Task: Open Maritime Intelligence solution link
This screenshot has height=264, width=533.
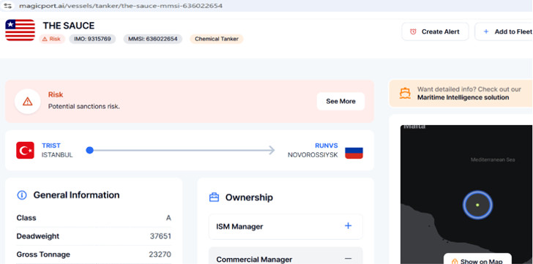Action: (x=463, y=98)
